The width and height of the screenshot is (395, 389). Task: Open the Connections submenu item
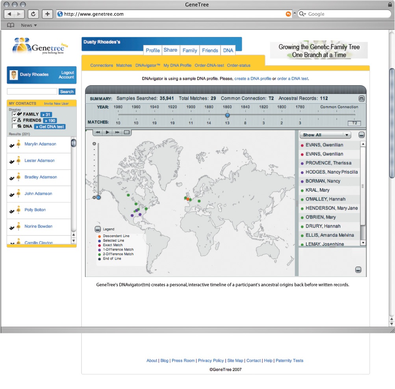pos(102,65)
